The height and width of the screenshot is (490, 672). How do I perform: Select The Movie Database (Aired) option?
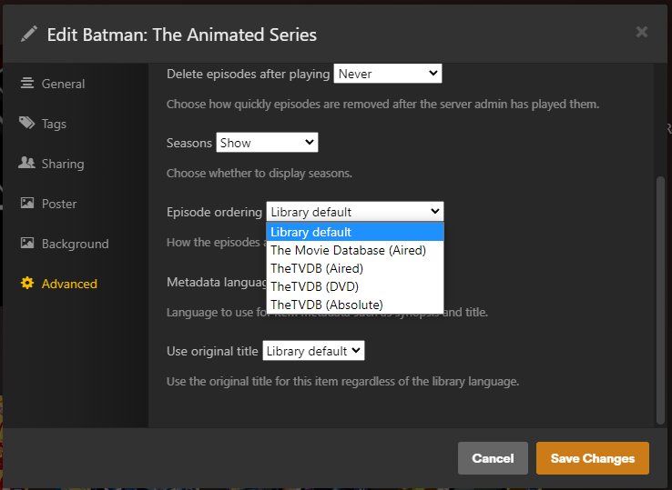coord(348,250)
